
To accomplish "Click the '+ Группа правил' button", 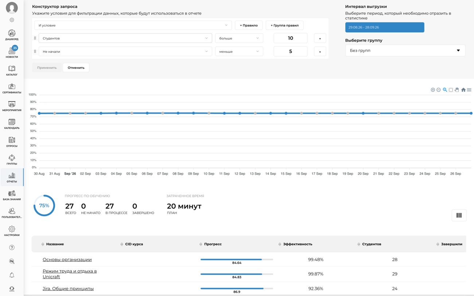I will click(x=285, y=25).
